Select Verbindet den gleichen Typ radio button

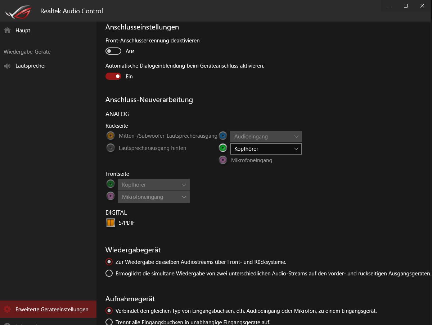(109, 311)
